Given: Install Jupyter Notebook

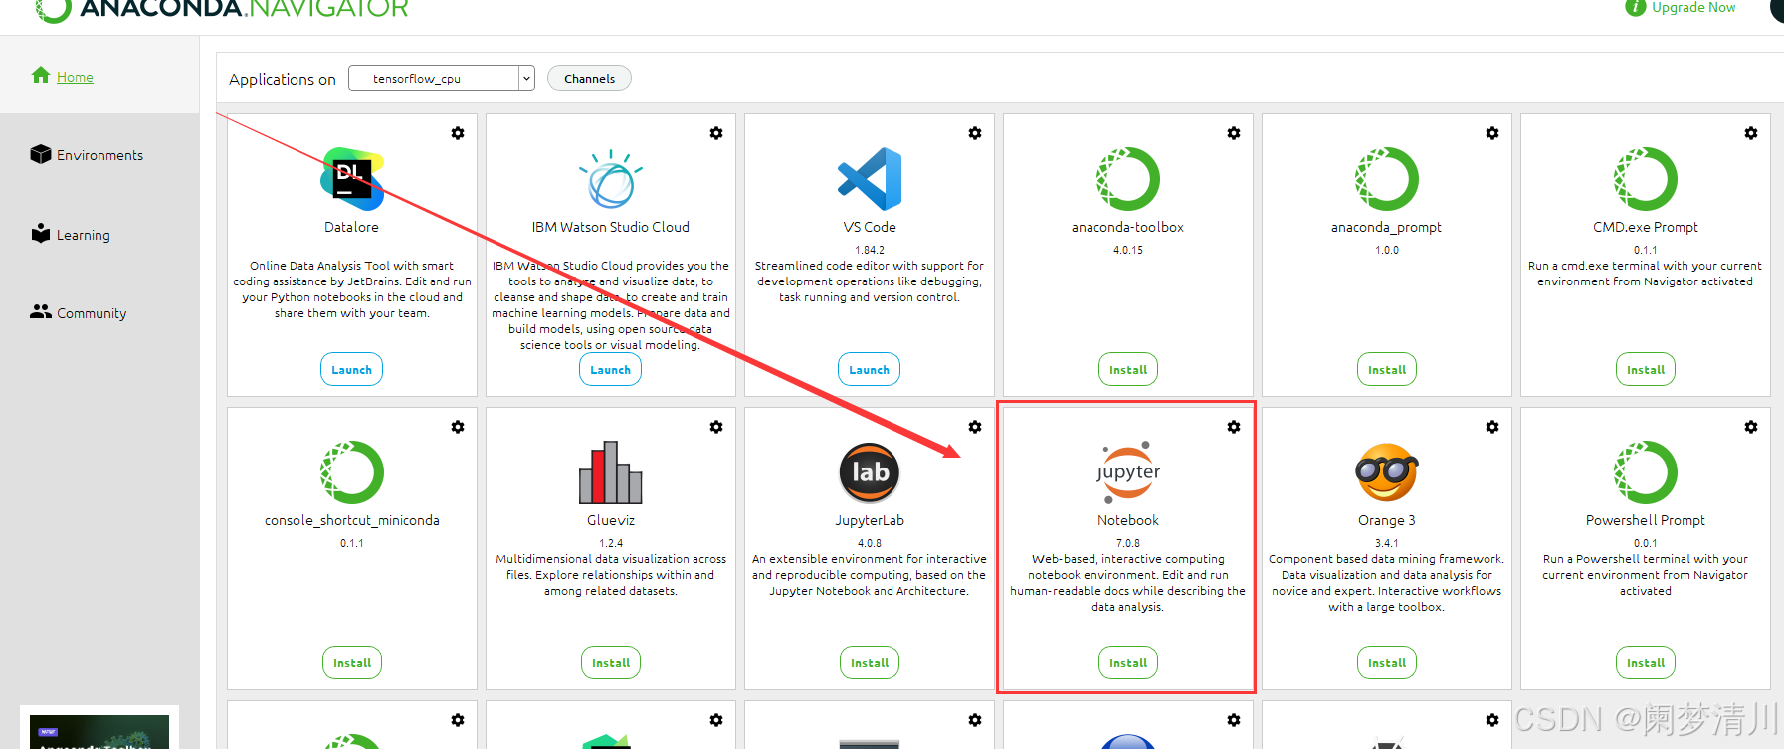Looking at the screenshot, I should 1128,662.
